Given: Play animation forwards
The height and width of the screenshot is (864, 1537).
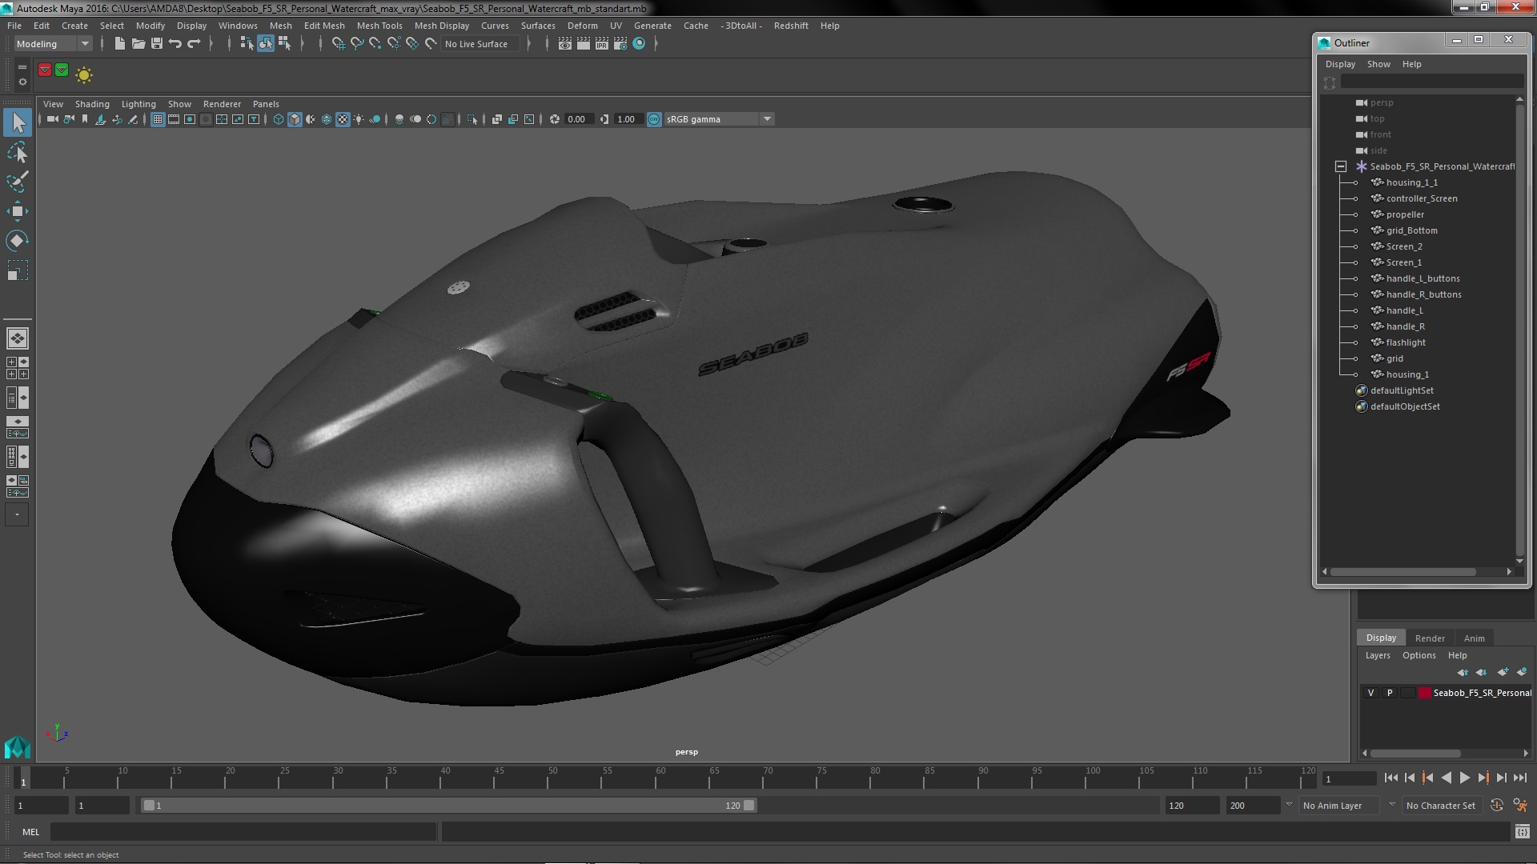Looking at the screenshot, I should pyautogui.click(x=1464, y=778).
